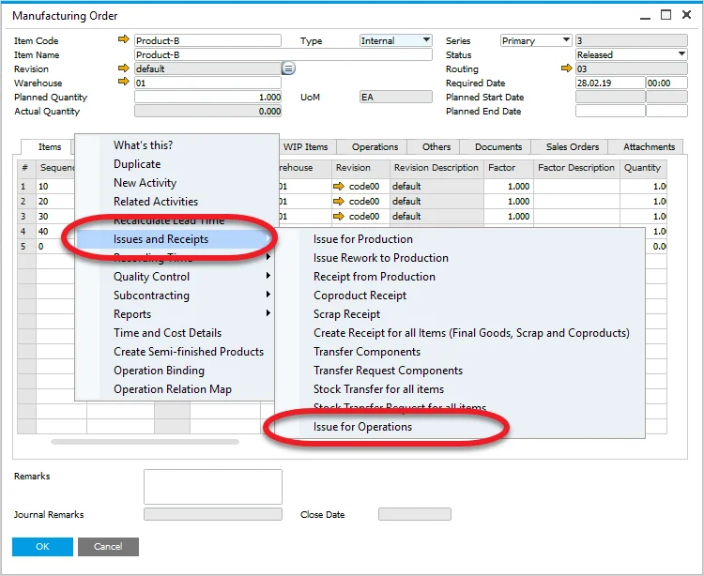The image size is (704, 576).
Task: Click the code00 link arrow in row 3
Action: (339, 216)
